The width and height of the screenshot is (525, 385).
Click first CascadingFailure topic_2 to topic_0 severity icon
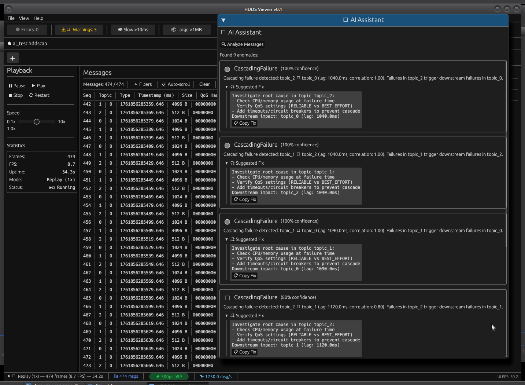tap(227, 69)
